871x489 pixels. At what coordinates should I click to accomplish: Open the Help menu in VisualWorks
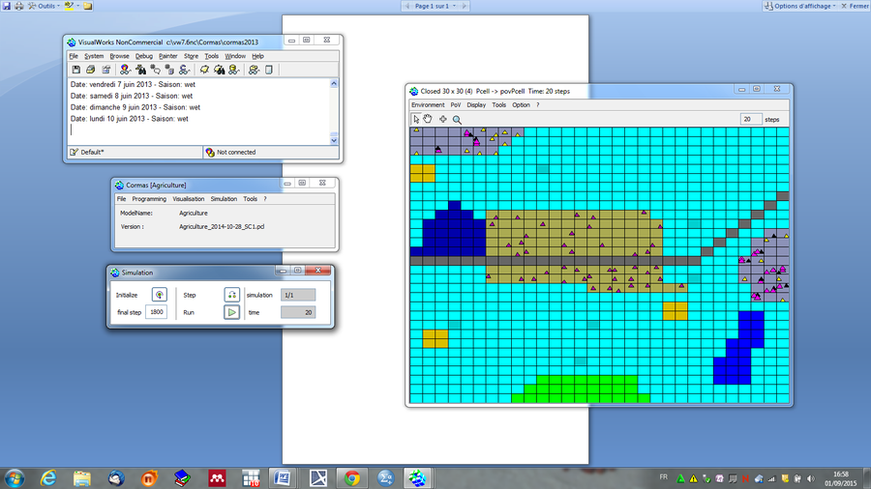[257, 56]
